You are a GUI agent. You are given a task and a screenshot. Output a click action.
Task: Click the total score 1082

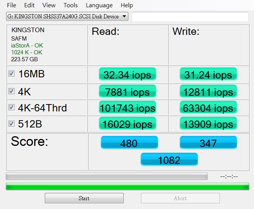[169, 160]
